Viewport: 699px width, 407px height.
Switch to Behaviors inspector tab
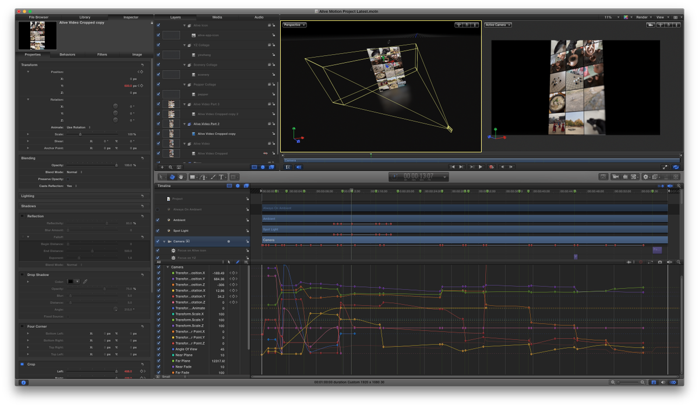tap(68, 55)
